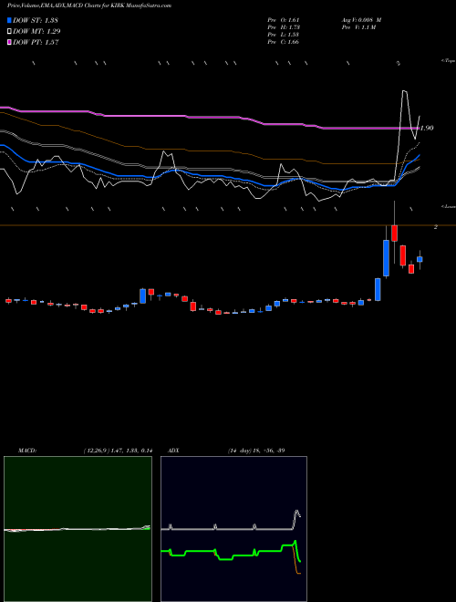
Task: Click inside the green MACD chart panel
Action: (78, 528)
